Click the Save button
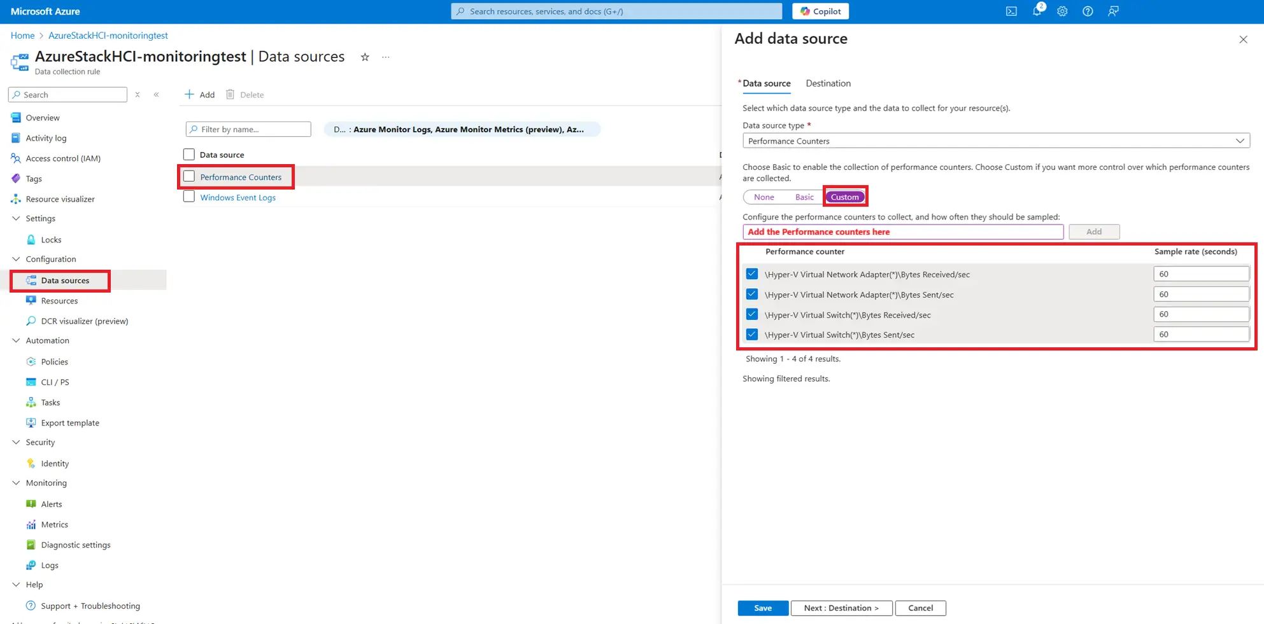The height and width of the screenshot is (624, 1264). click(762, 608)
